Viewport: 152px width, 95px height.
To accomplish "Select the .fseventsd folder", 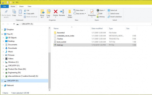I will coord(95,33).
